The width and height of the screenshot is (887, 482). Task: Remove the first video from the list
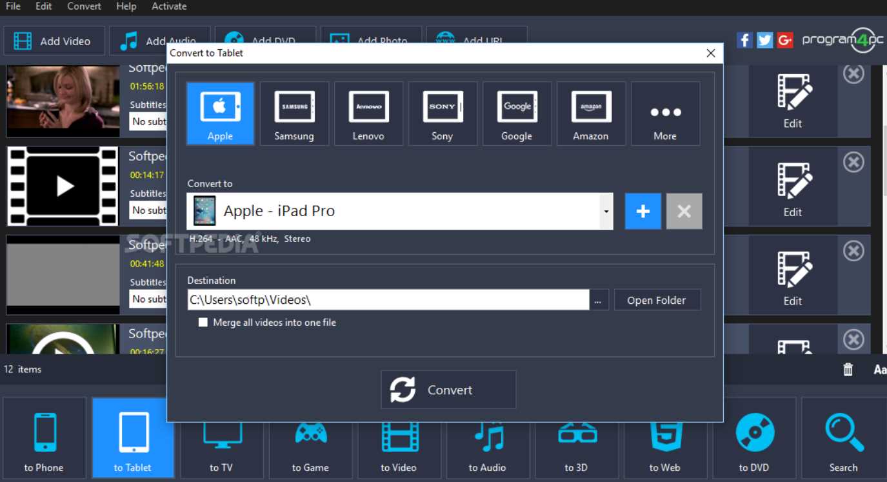click(x=853, y=74)
